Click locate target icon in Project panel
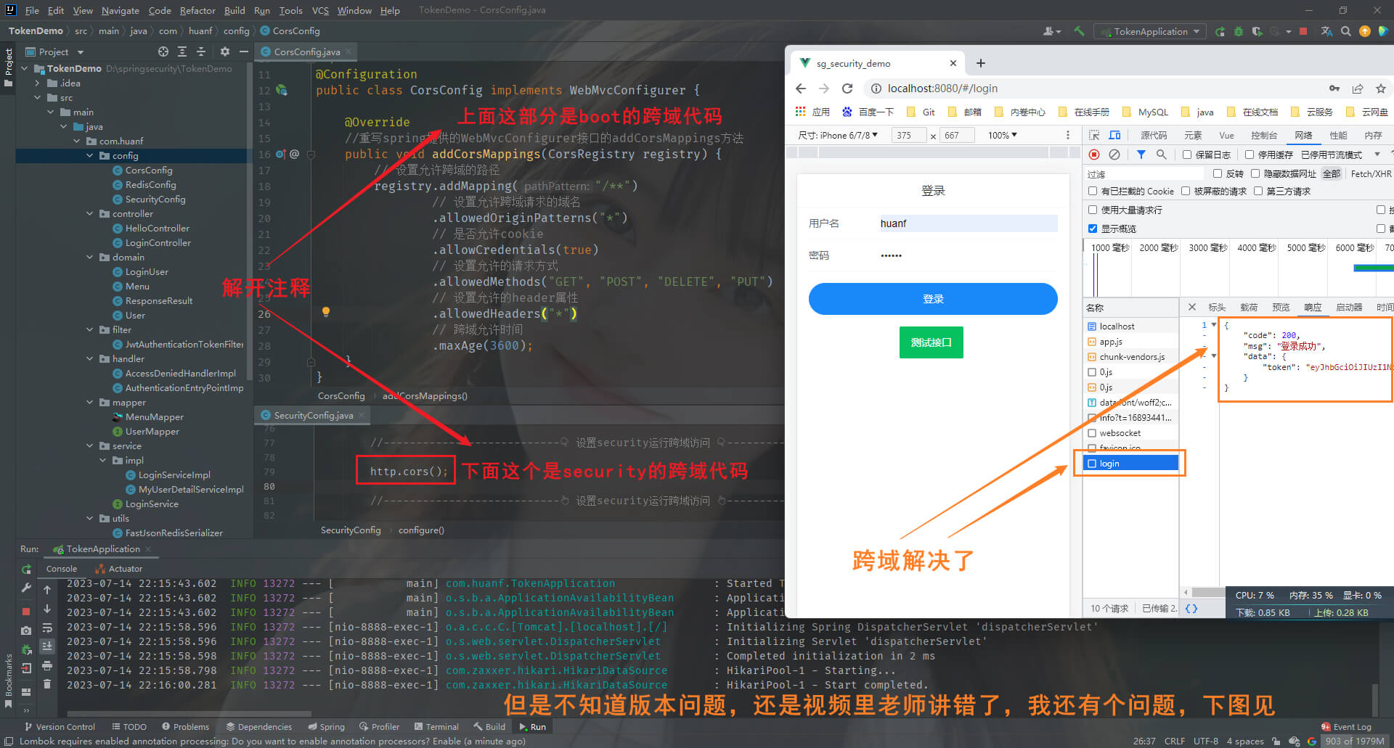The height and width of the screenshot is (748, 1394). pyautogui.click(x=163, y=52)
